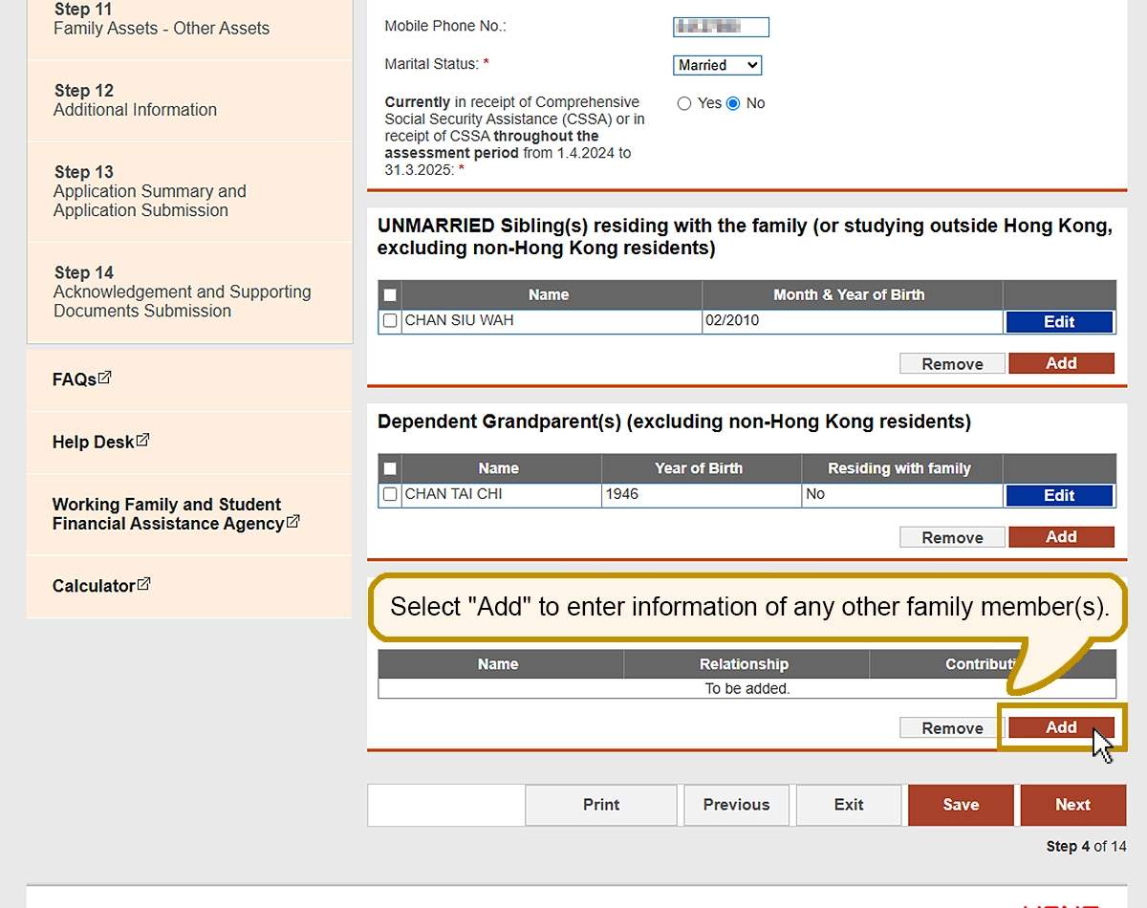Tick the checkbox for CHAN TAI CHI
This screenshot has height=908, width=1147.
pos(390,495)
